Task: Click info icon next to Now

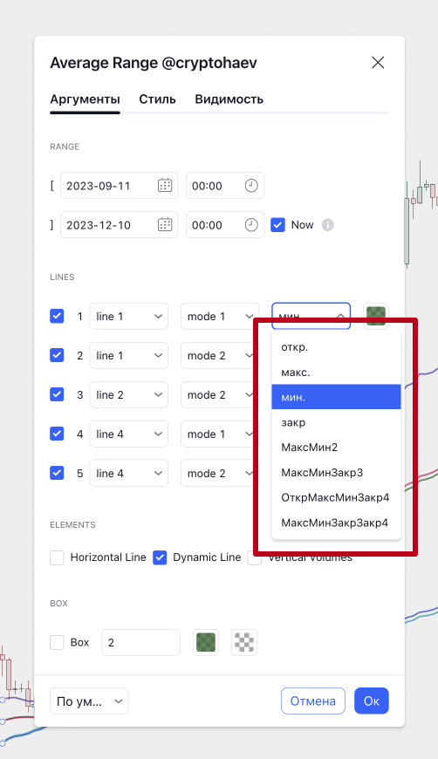Action: (x=328, y=224)
